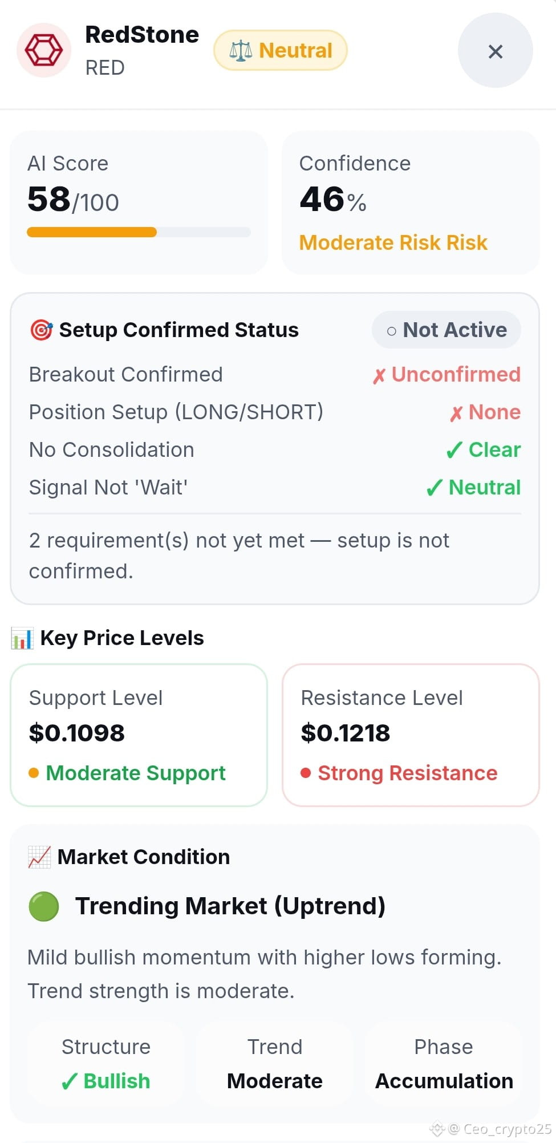The height and width of the screenshot is (1143, 556).
Task: Click the RedStone hexagon logo icon
Action: (x=44, y=50)
